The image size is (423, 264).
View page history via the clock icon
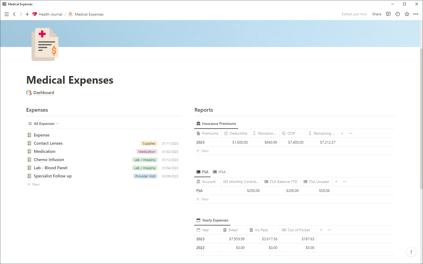tap(397, 14)
